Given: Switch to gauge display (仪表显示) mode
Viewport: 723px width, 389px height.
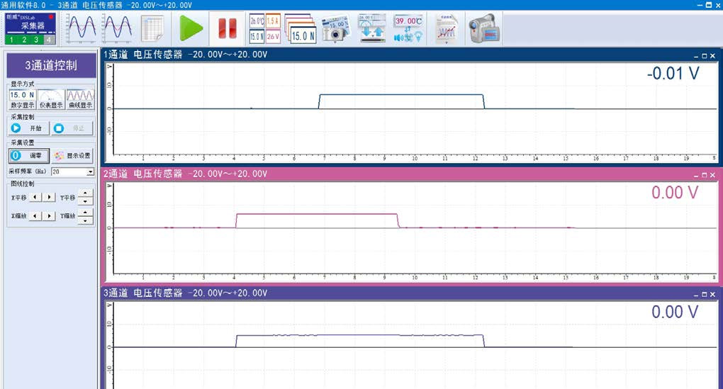Looking at the screenshot, I should point(50,98).
